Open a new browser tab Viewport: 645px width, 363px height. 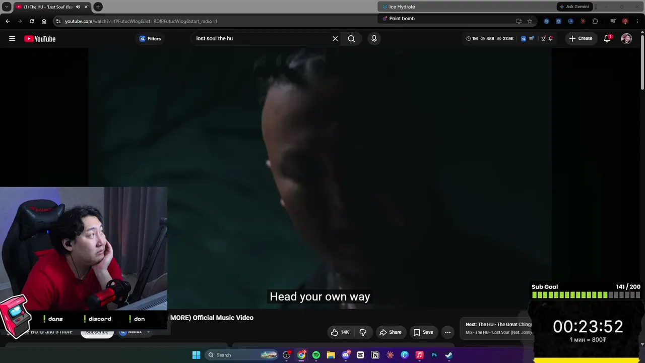tap(98, 7)
